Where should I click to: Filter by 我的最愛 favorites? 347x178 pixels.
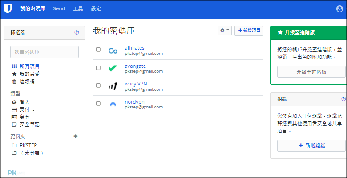point(29,74)
